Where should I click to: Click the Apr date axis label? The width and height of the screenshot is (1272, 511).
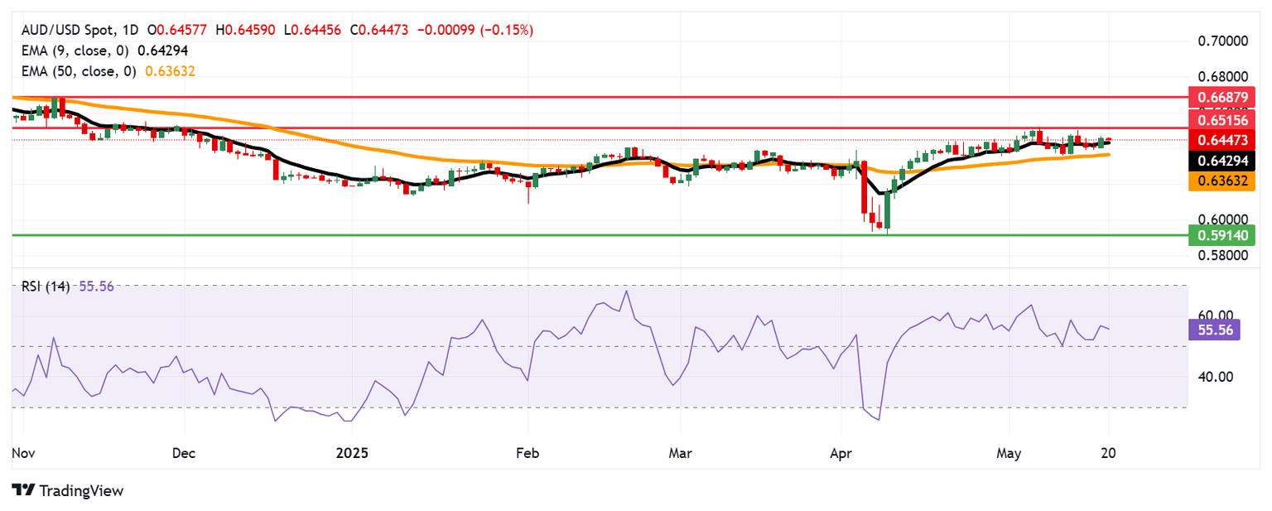tap(841, 454)
